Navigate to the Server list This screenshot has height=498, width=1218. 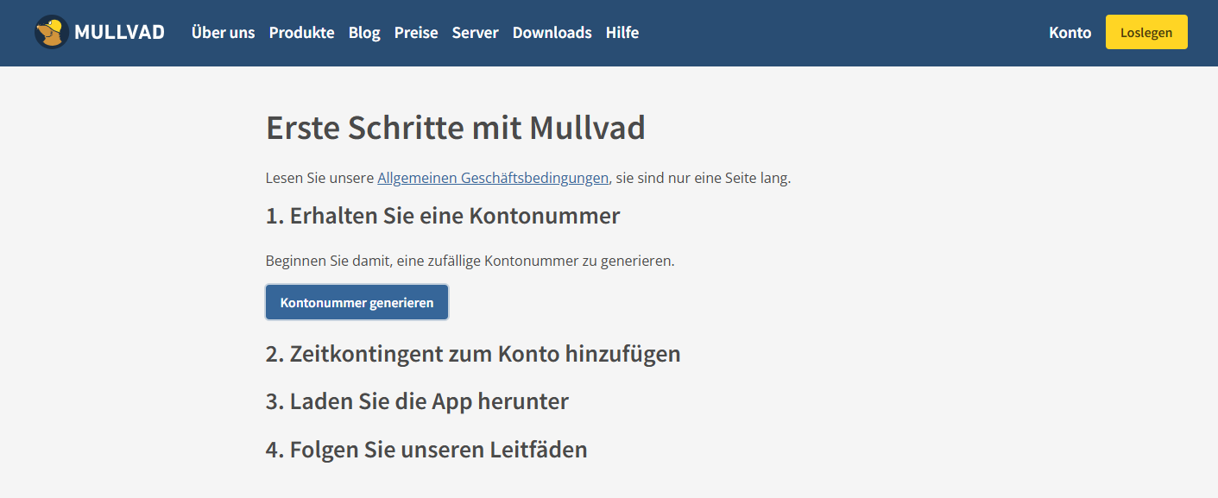[475, 33]
